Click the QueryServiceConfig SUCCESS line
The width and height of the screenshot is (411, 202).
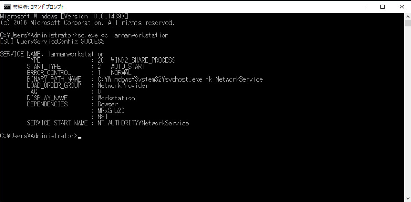click(x=53, y=41)
